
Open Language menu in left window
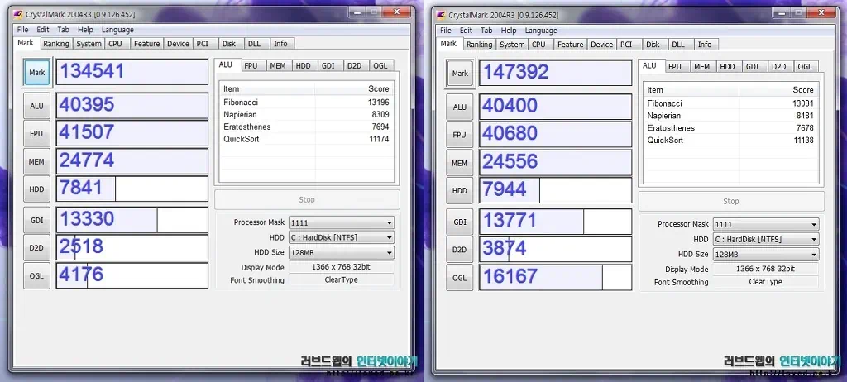(x=117, y=30)
